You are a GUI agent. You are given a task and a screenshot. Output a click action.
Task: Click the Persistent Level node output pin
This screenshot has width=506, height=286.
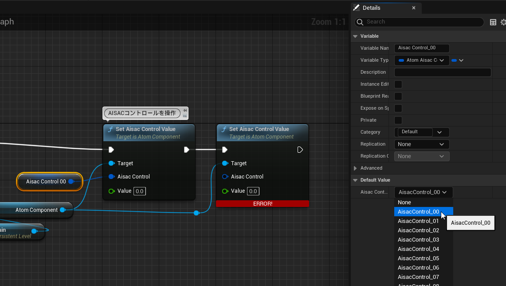[x=34, y=231]
